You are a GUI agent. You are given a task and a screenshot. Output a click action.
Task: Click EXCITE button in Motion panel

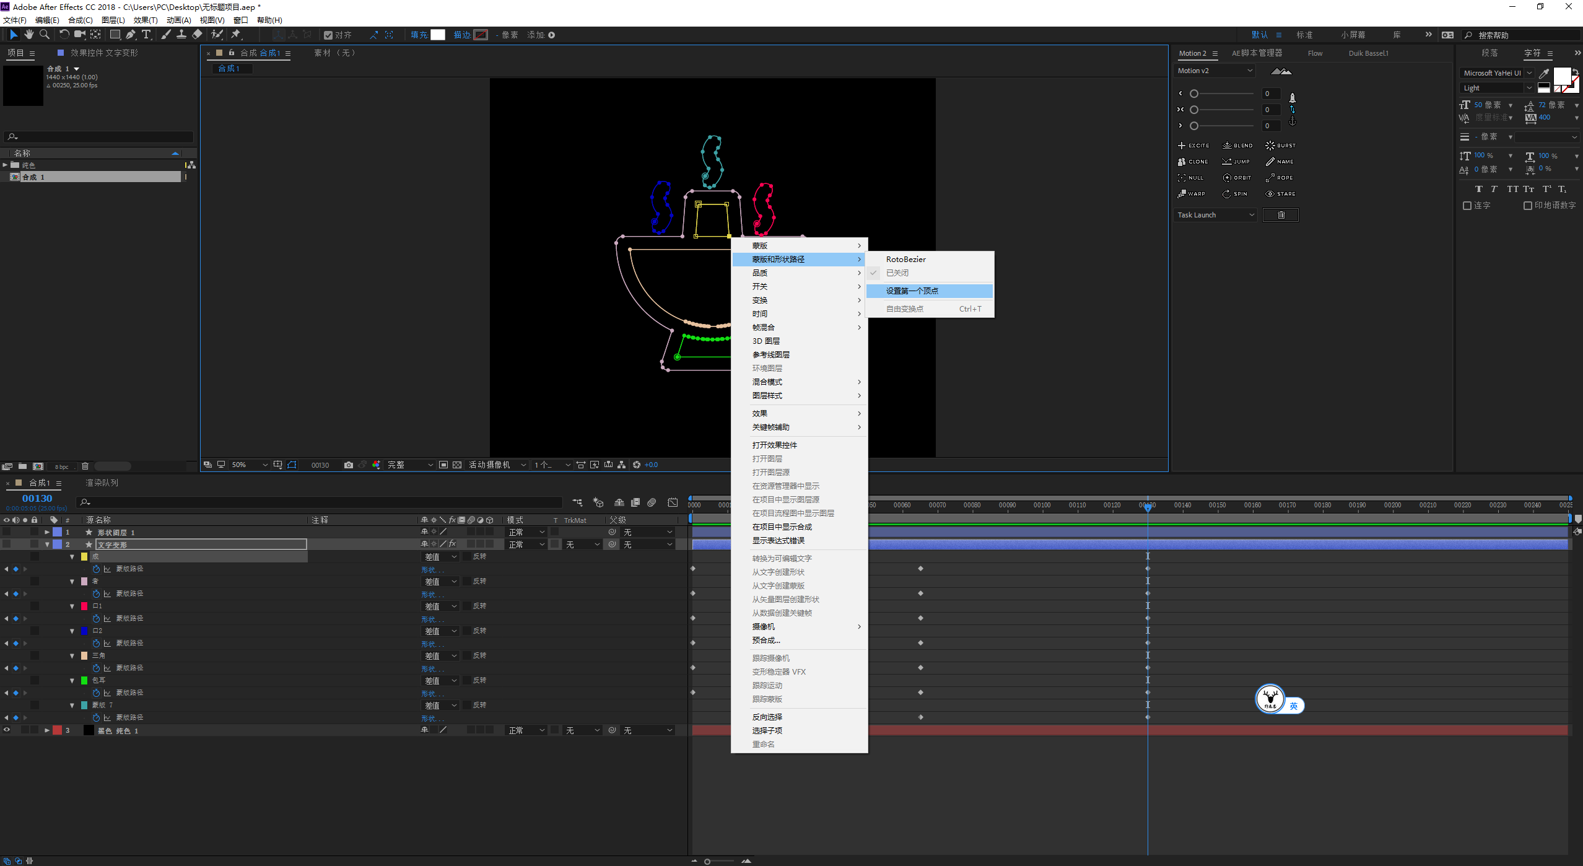[x=1193, y=144]
